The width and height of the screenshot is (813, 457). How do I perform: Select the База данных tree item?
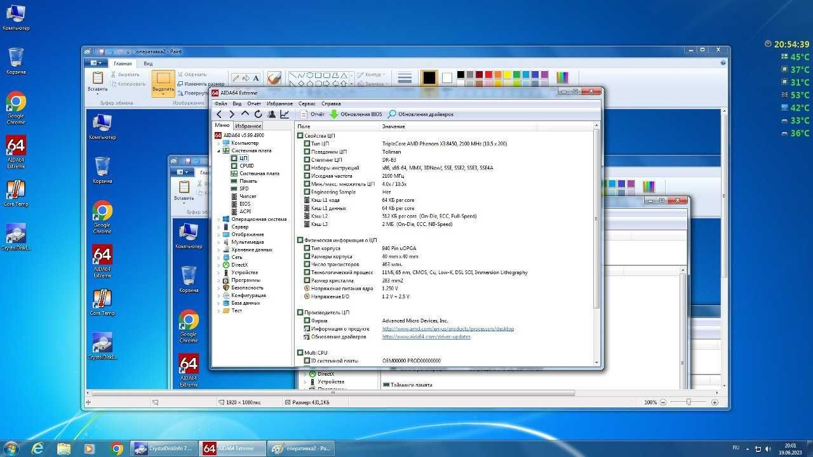[x=245, y=303]
